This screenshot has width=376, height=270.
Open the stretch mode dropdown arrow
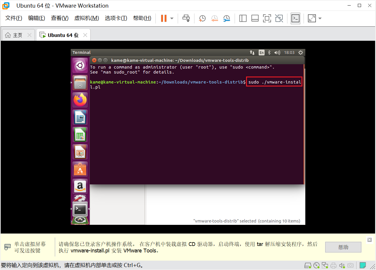coord(320,18)
